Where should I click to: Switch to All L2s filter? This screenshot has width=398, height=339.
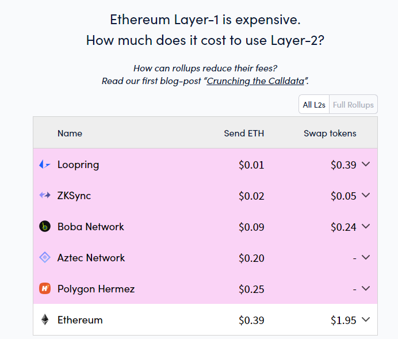tap(314, 104)
